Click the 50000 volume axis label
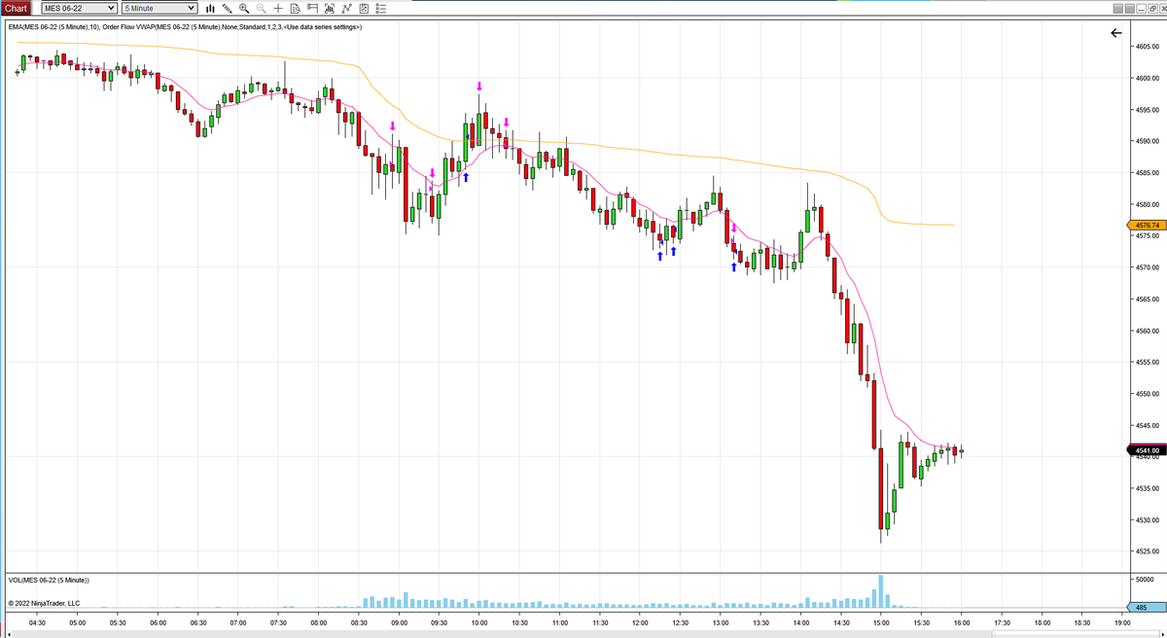 coord(1144,579)
